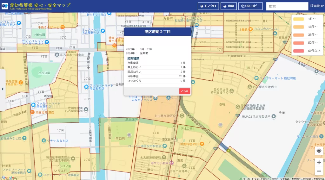Select the 35件～ legend swatch
This screenshot has width=325, height=180.
(298, 35)
